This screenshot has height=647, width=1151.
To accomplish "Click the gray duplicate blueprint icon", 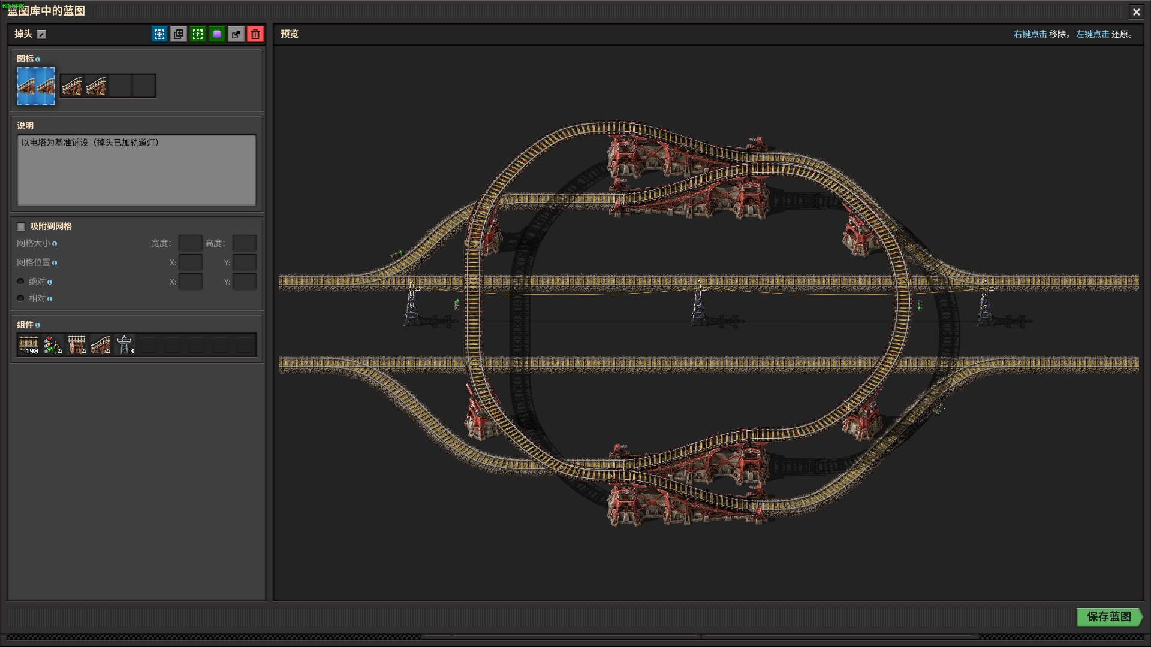I will (x=179, y=34).
